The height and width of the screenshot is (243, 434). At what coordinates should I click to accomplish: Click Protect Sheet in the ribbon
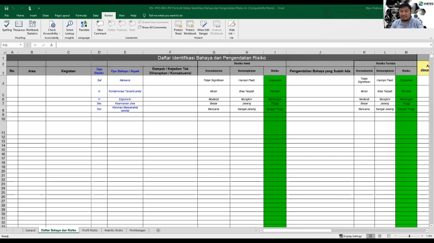pos(178,26)
